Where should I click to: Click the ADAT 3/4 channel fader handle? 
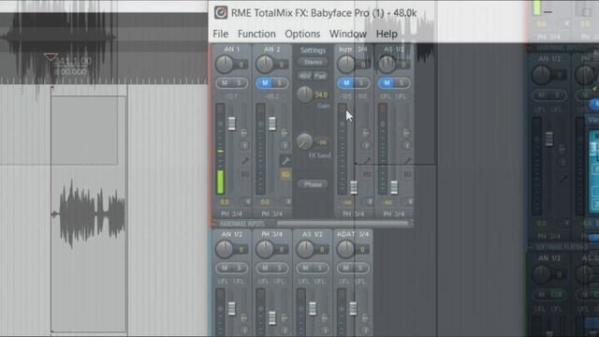pyautogui.click(x=353, y=308)
